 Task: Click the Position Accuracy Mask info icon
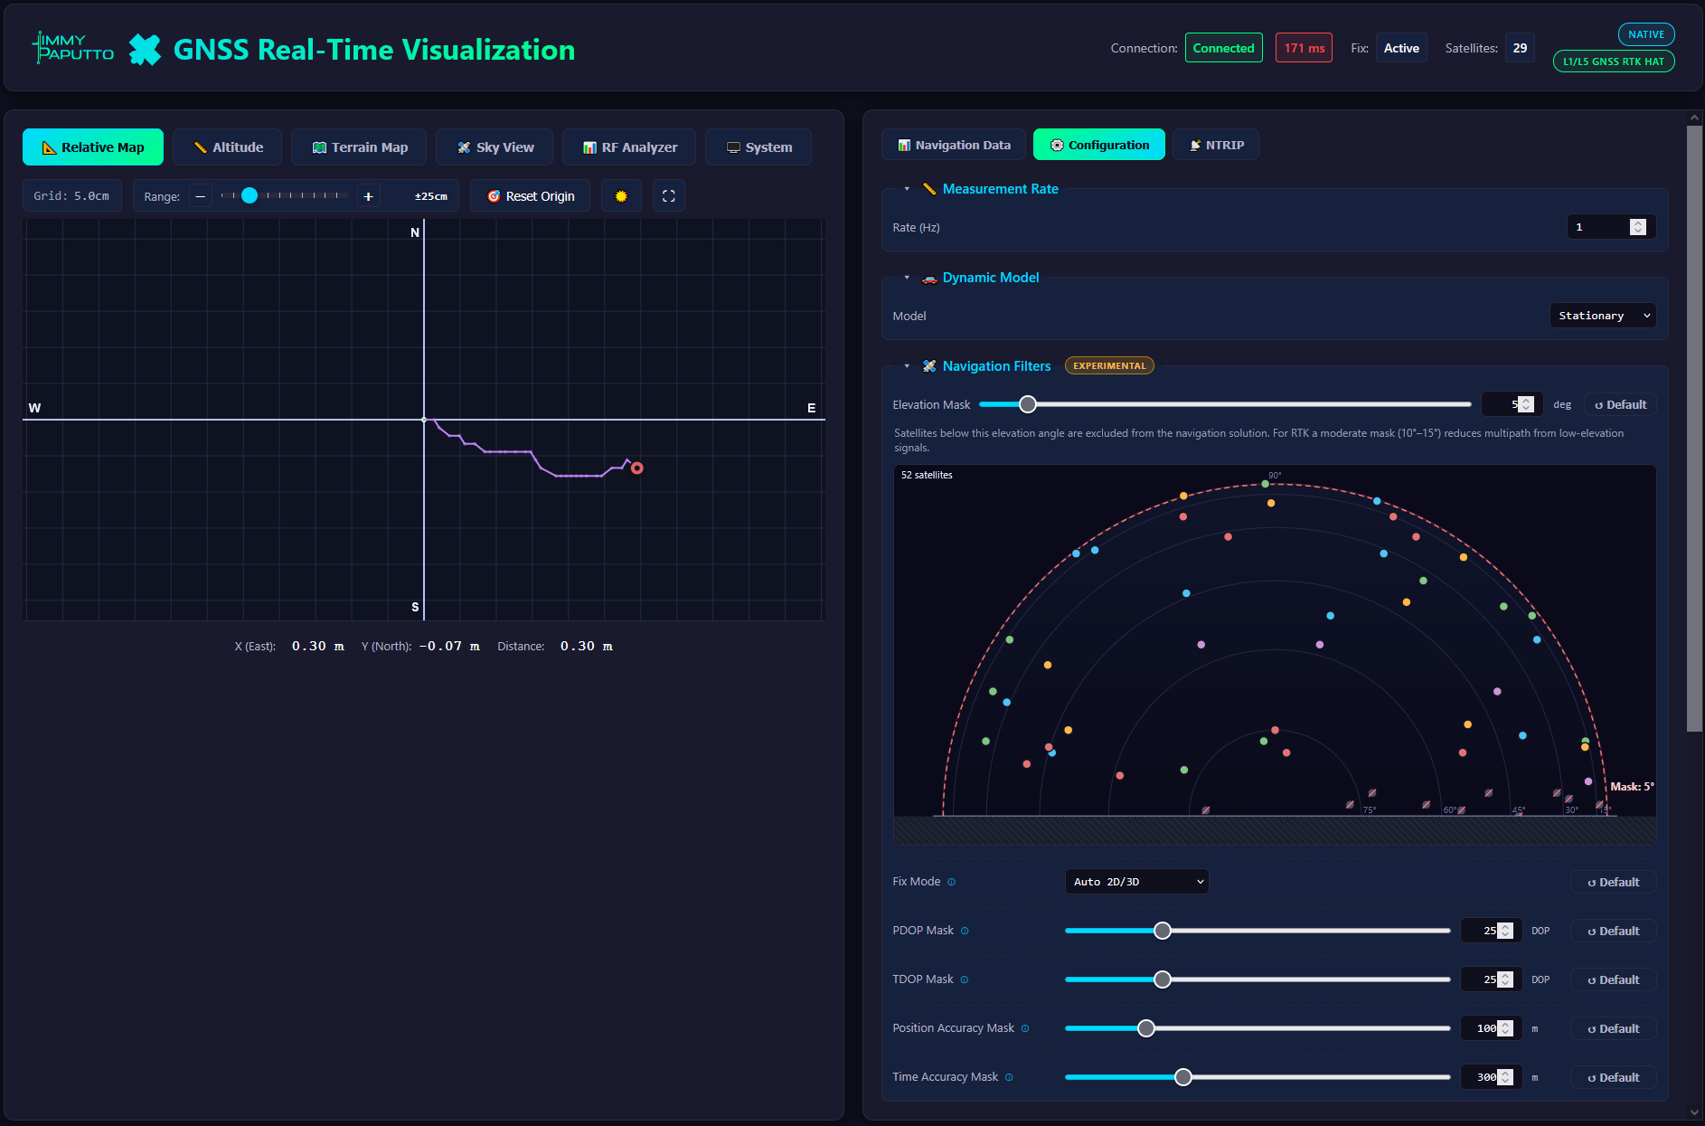(1025, 1028)
